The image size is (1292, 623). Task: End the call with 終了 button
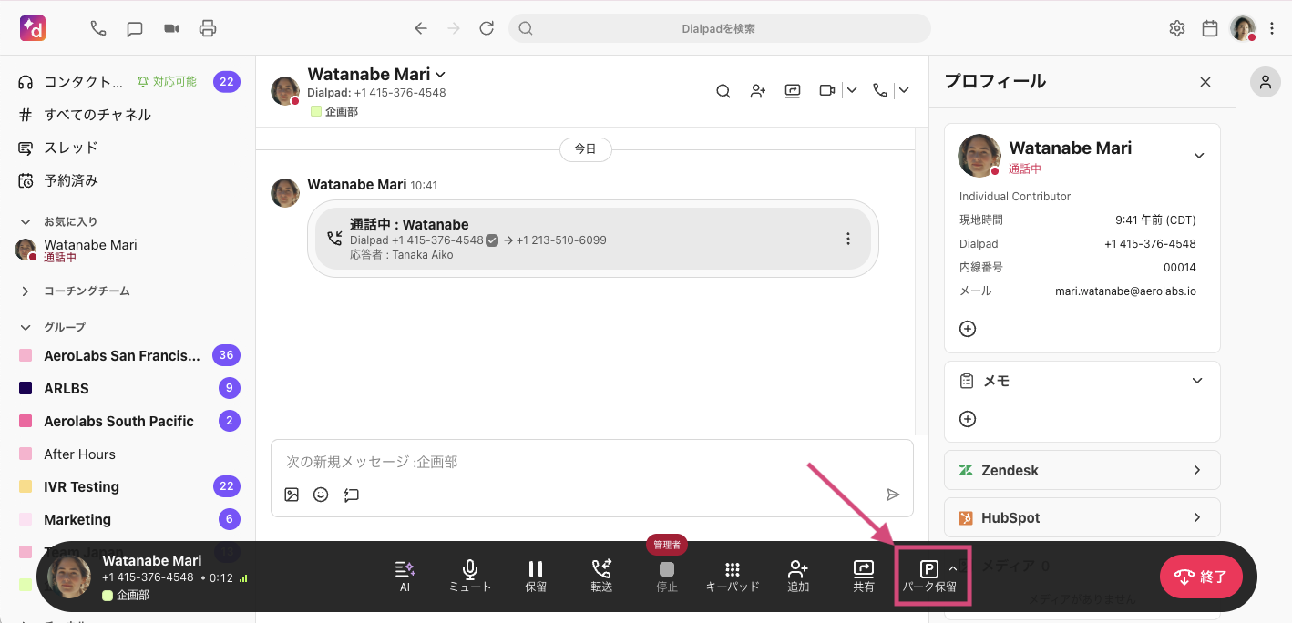click(x=1200, y=577)
